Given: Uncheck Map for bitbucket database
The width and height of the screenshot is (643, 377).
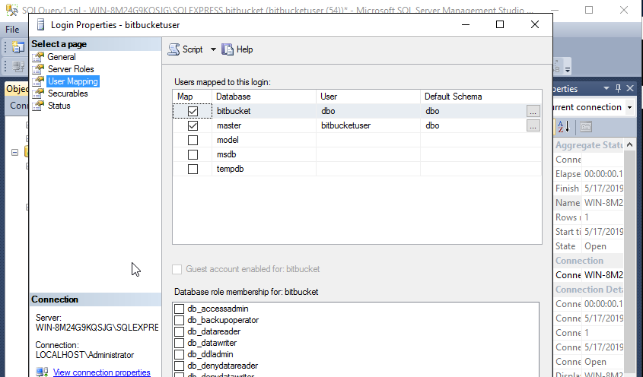Looking at the screenshot, I should [193, 112].
